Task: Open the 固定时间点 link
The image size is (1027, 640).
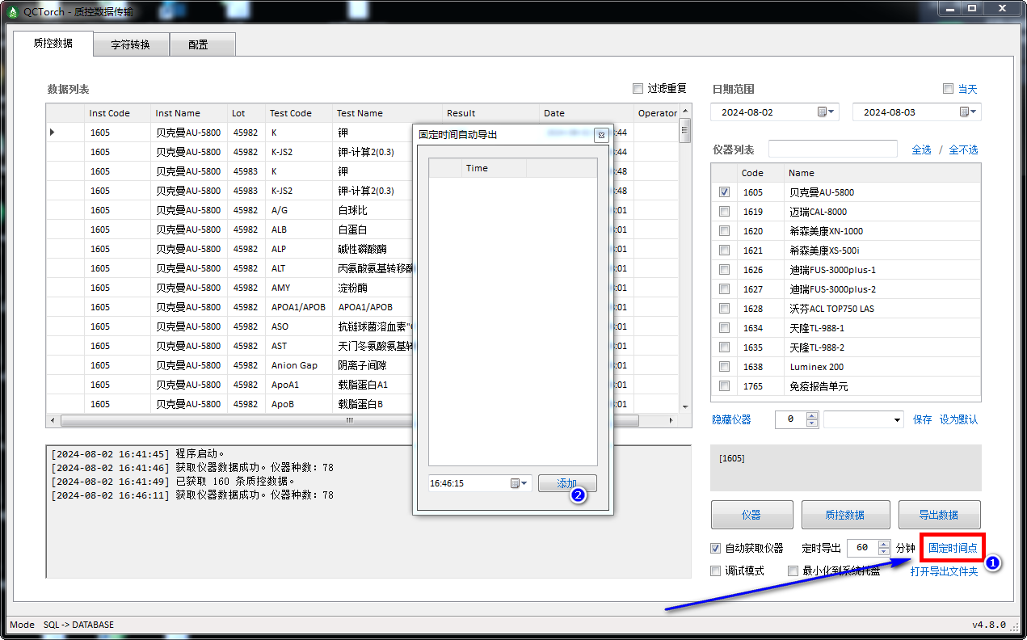Action: click(x=953, y=548)
